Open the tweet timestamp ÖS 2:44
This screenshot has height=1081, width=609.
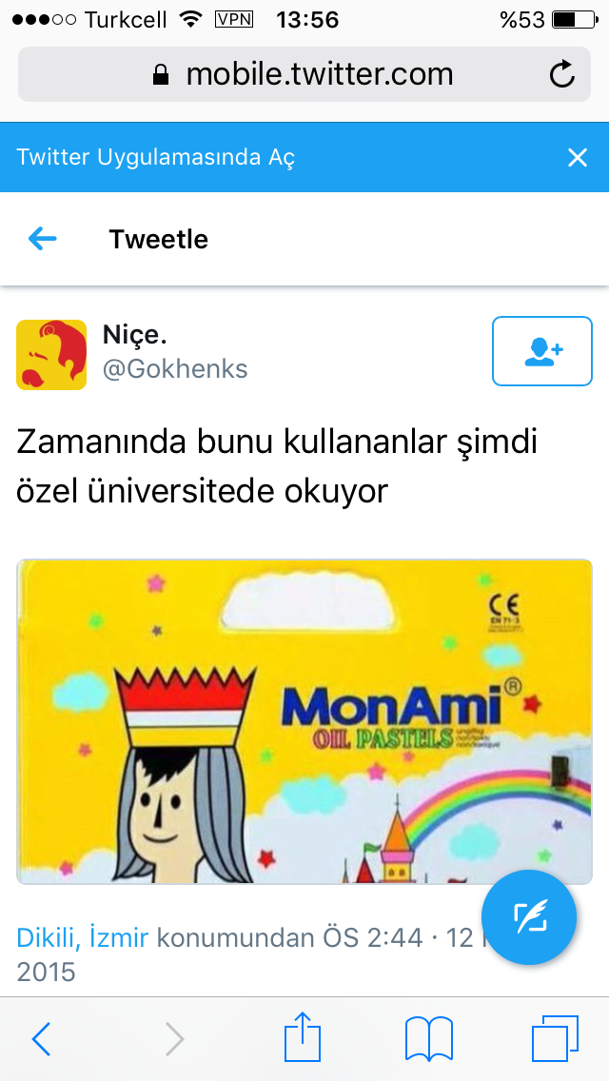click(372, 937)
